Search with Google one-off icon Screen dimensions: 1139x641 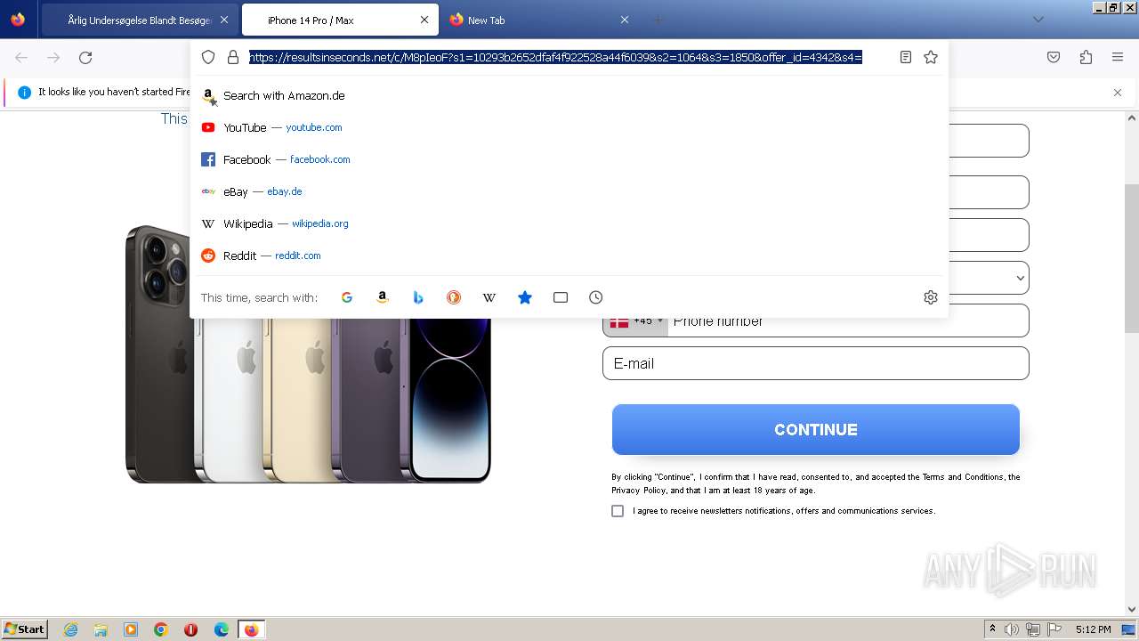[347, 297]
